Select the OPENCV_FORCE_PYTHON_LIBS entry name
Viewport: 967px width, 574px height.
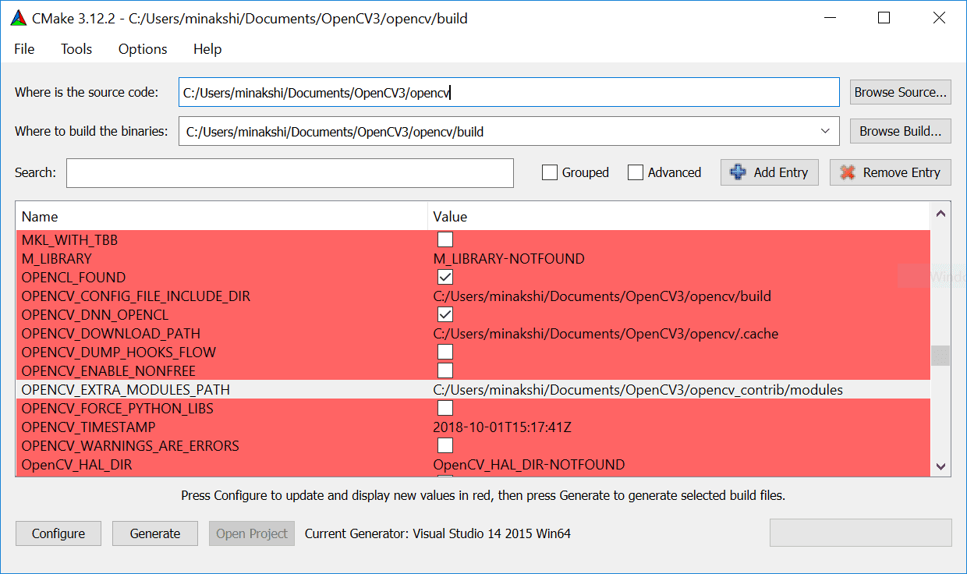point(117,408)
